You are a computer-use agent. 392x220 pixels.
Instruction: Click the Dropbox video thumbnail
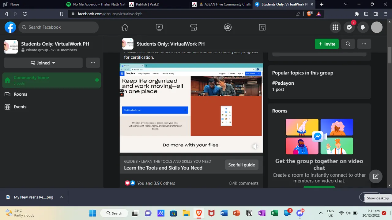(x=191, y=108)
